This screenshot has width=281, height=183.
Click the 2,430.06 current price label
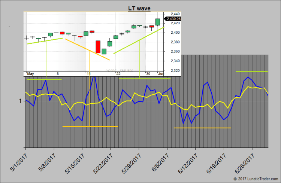pos(173,18)
